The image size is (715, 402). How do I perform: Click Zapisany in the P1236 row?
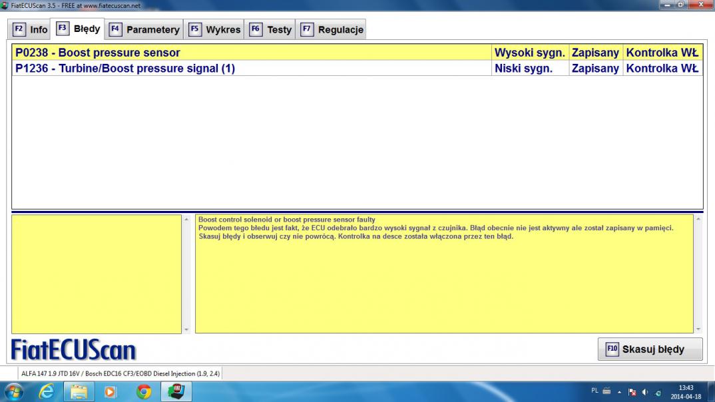coord(596,69)
